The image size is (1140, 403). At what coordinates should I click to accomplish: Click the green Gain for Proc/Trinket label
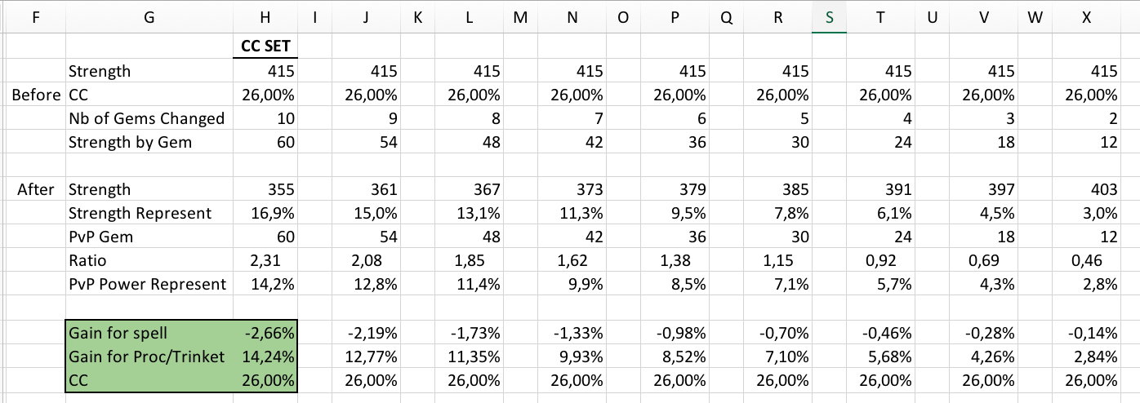click(147, 356)
